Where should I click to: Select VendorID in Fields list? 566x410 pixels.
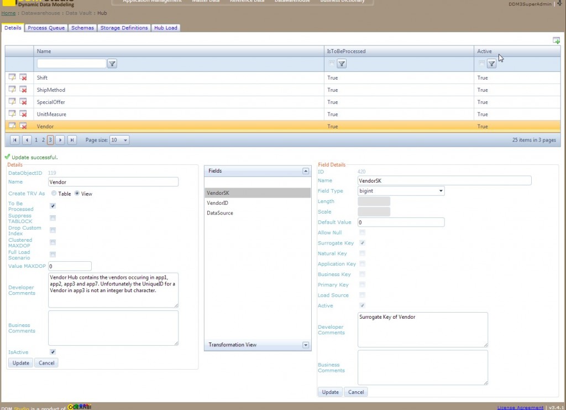258,203
